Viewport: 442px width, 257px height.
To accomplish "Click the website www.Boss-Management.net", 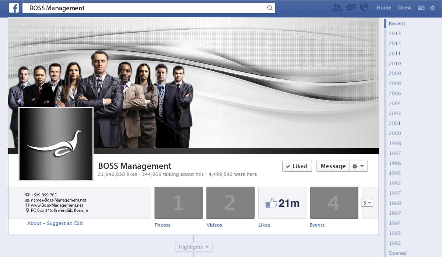I will pyautogui.click(x=57, y=205).
